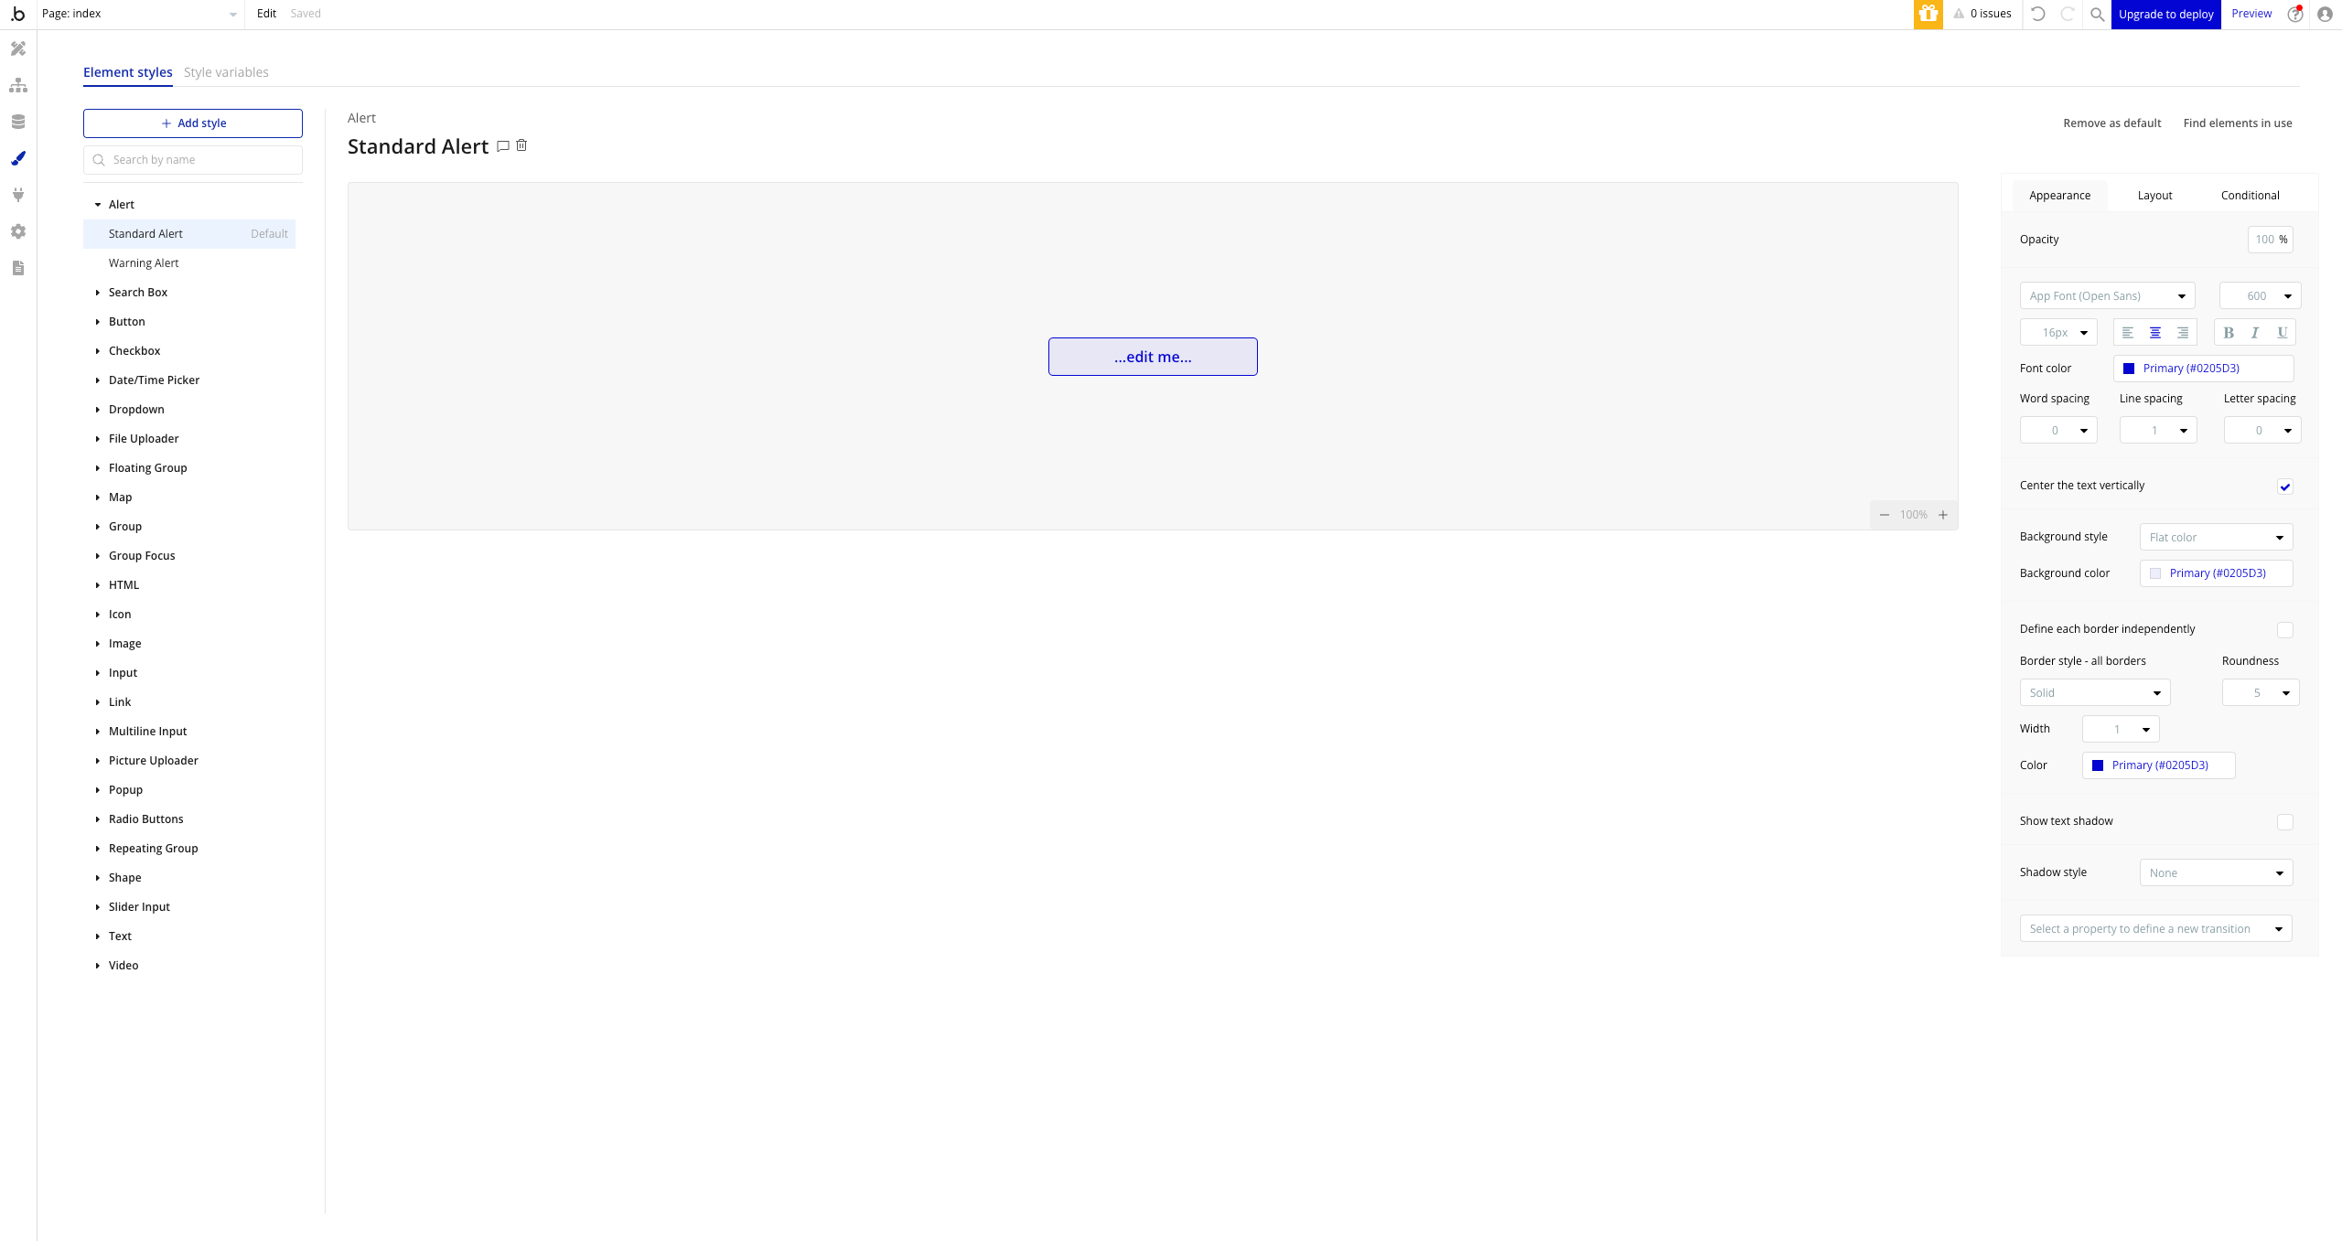Click the Data/Database icon in sidebar

pyautogui.click(x=18, y=121)
